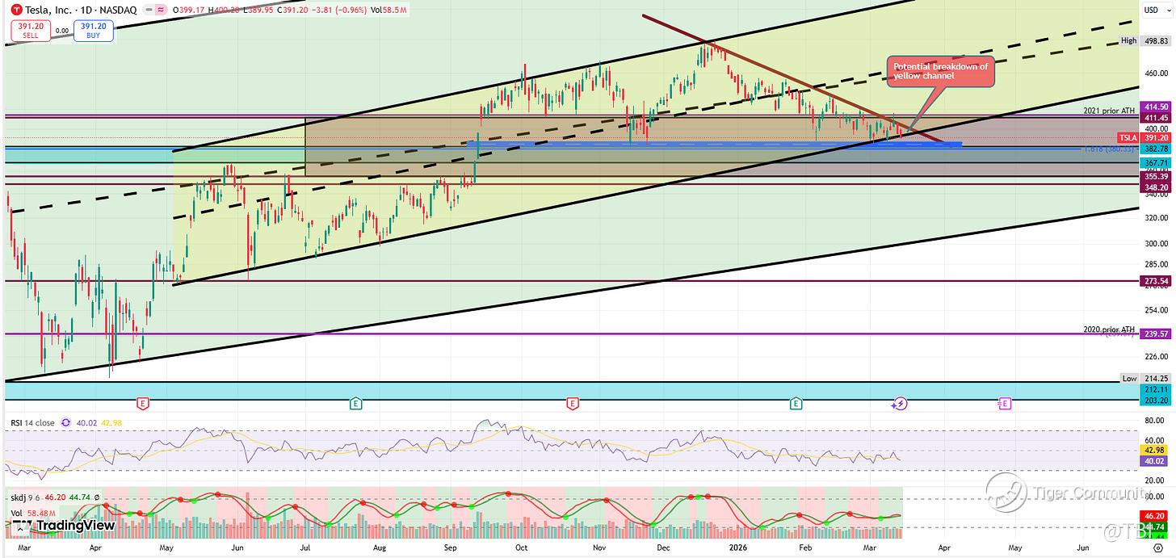Click the purple lightning event icon near March

[x=900, y=402]
